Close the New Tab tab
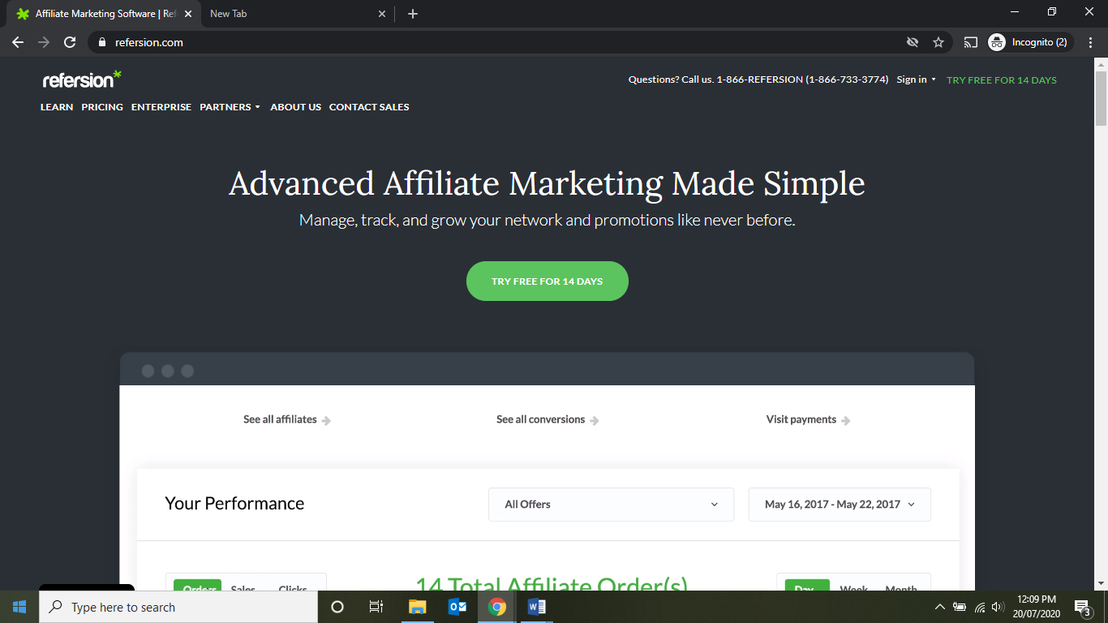Viewport: 1108px width, 623px height. coord(383,14)
